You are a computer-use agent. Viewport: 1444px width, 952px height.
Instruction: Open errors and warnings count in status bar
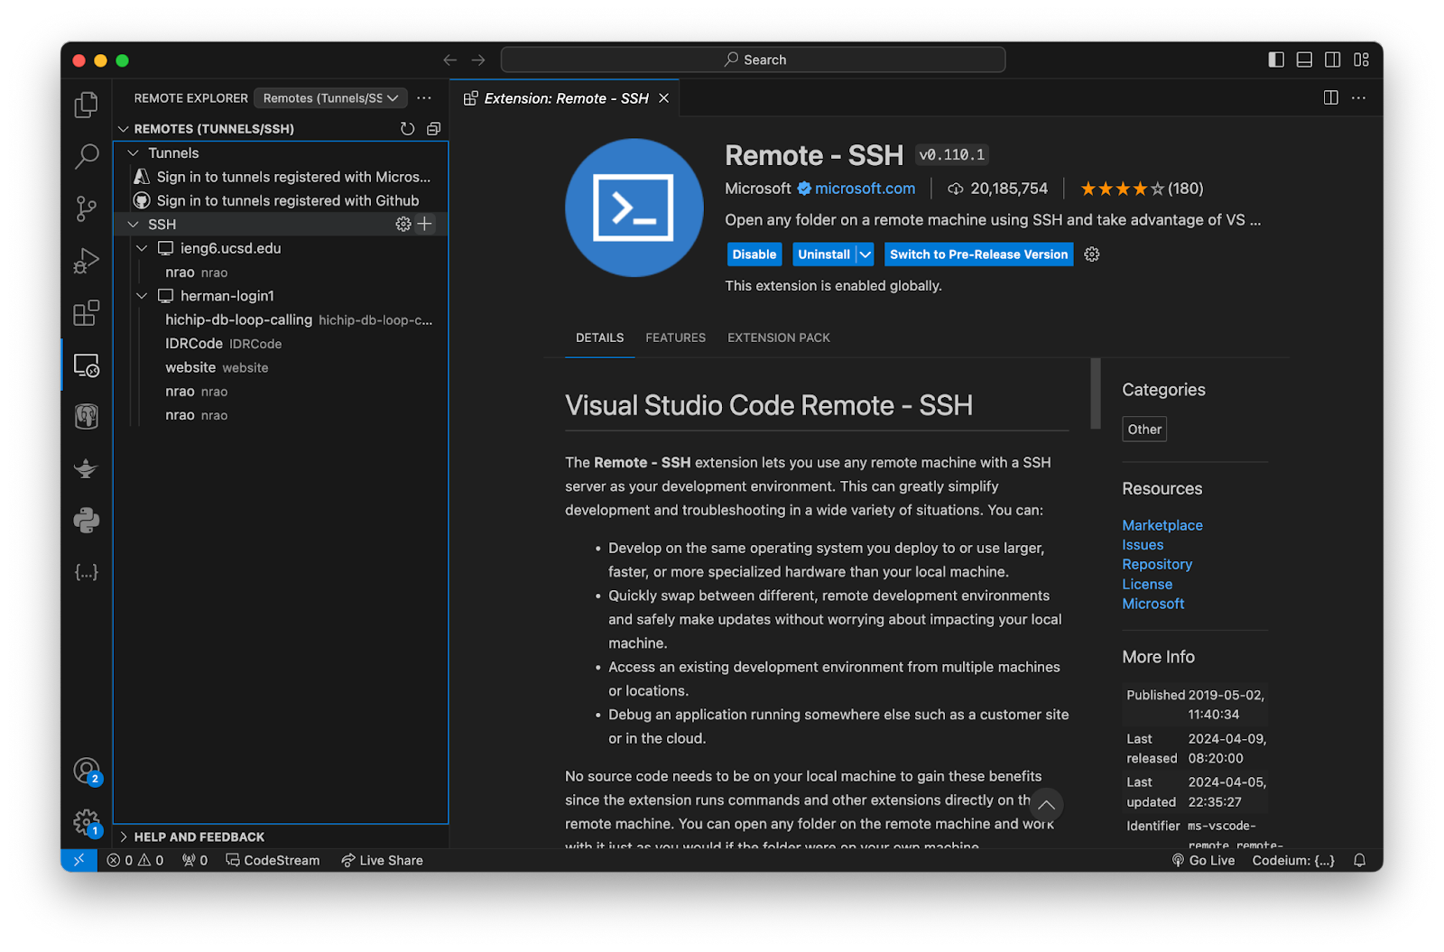tap(135, 860)
